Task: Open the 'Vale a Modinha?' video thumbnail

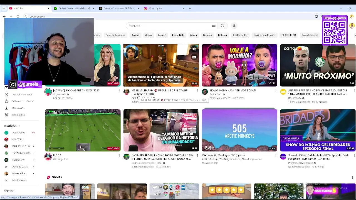Action: pos(239,65)
